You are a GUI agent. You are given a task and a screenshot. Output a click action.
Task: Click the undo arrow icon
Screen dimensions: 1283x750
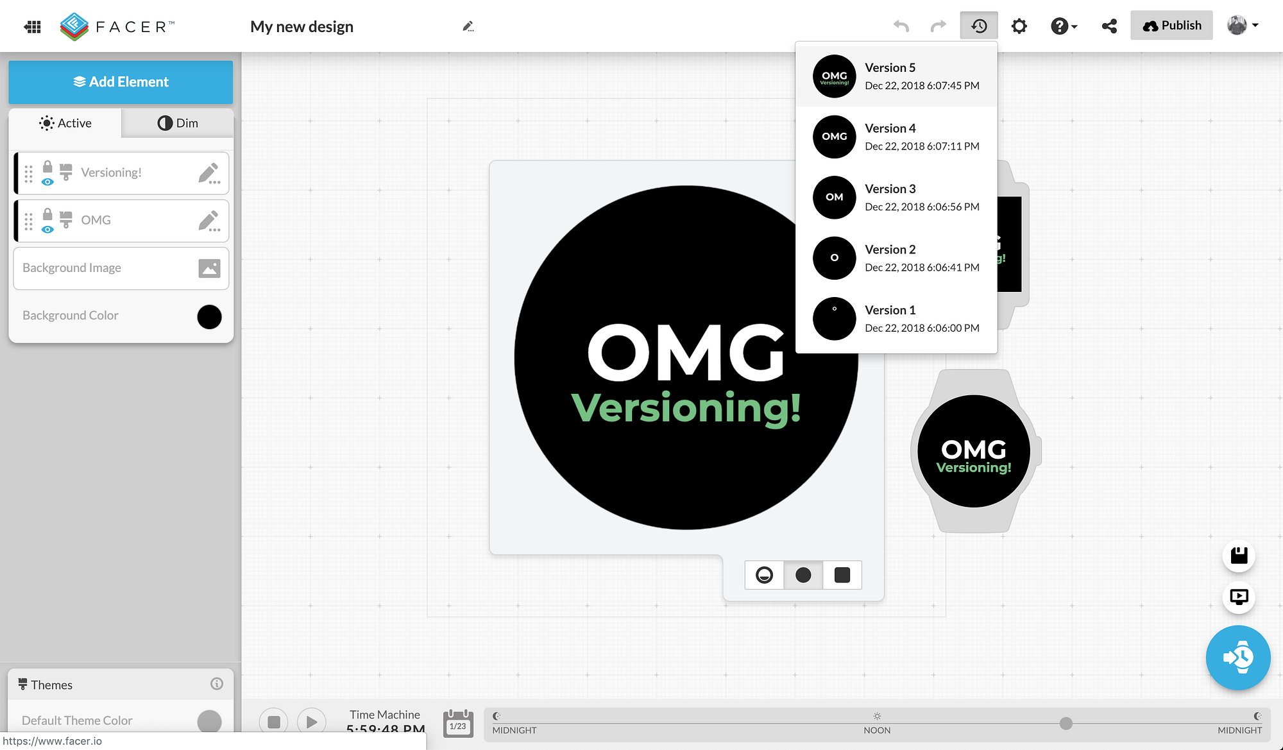click(901, 26)
